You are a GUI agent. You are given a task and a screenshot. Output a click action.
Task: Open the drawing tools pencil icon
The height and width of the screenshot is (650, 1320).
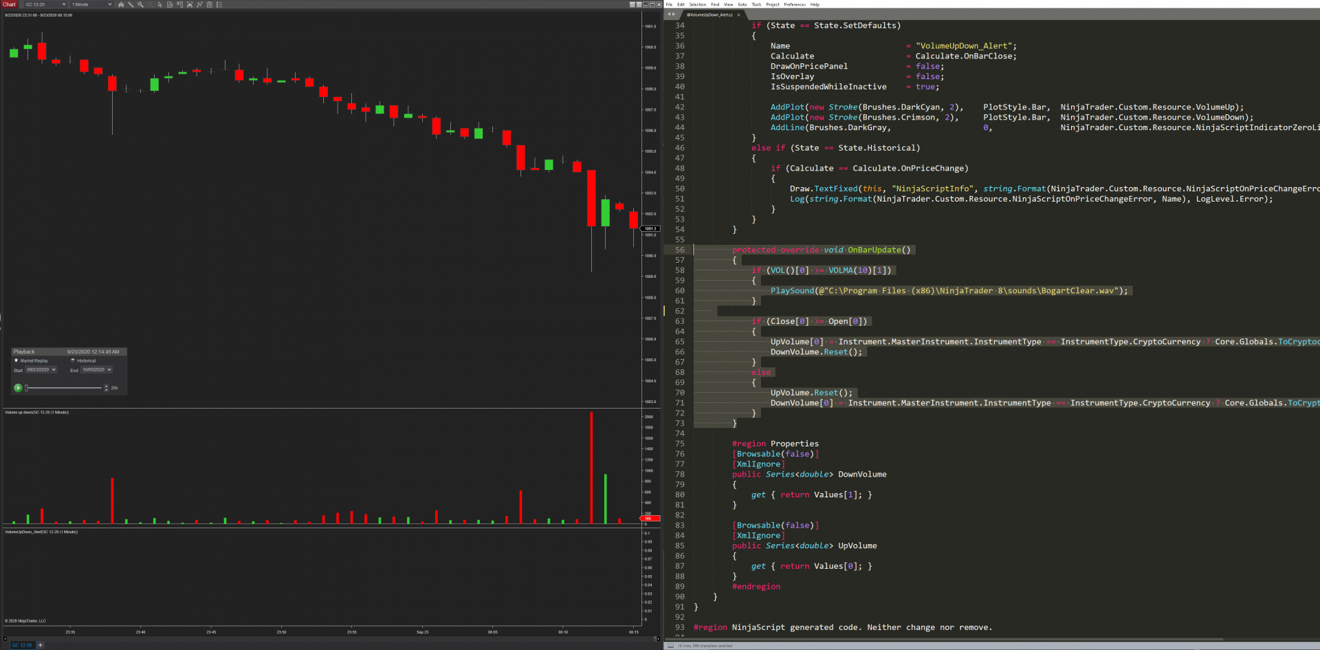131,5
